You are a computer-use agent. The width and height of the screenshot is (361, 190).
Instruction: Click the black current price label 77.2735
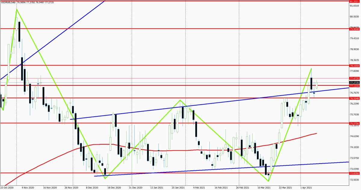355,82
